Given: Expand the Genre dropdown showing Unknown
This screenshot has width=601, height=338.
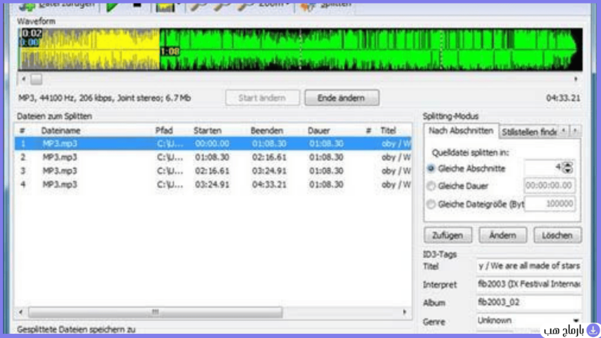Looking at the screenshot, I should 576,320.
